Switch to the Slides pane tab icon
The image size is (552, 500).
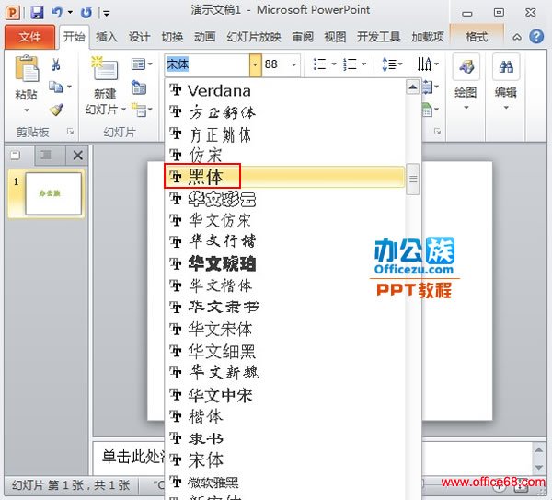[x=15, y=155]
